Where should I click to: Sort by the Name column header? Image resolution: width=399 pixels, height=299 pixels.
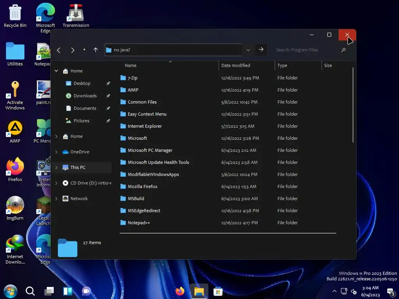131,65
